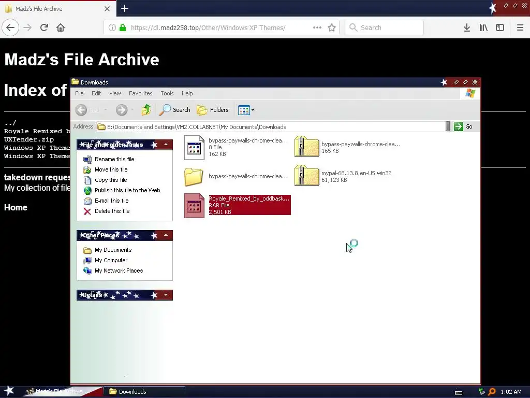Select the bypass-paywalls 165 KB zip archive
Viewport: 530px width, 398px height.
click(347, 147)
